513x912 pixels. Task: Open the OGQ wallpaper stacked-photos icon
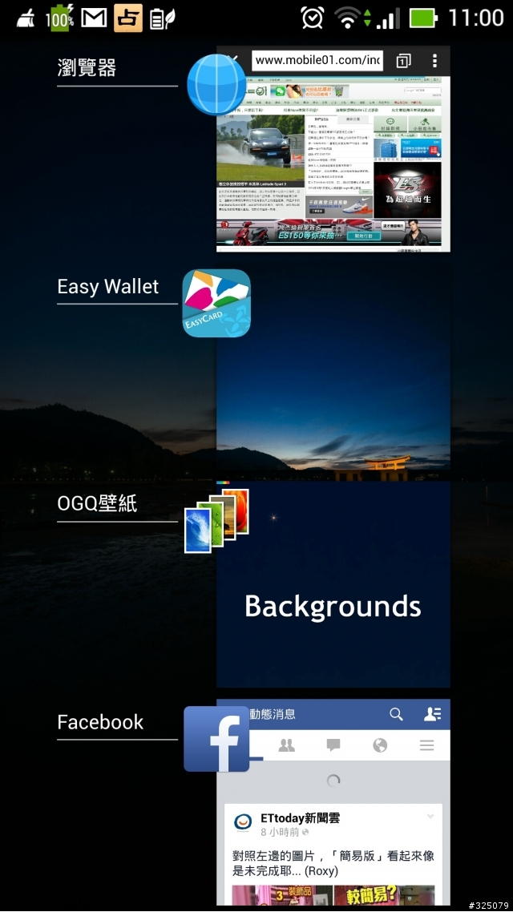click(x=216, y=521)
